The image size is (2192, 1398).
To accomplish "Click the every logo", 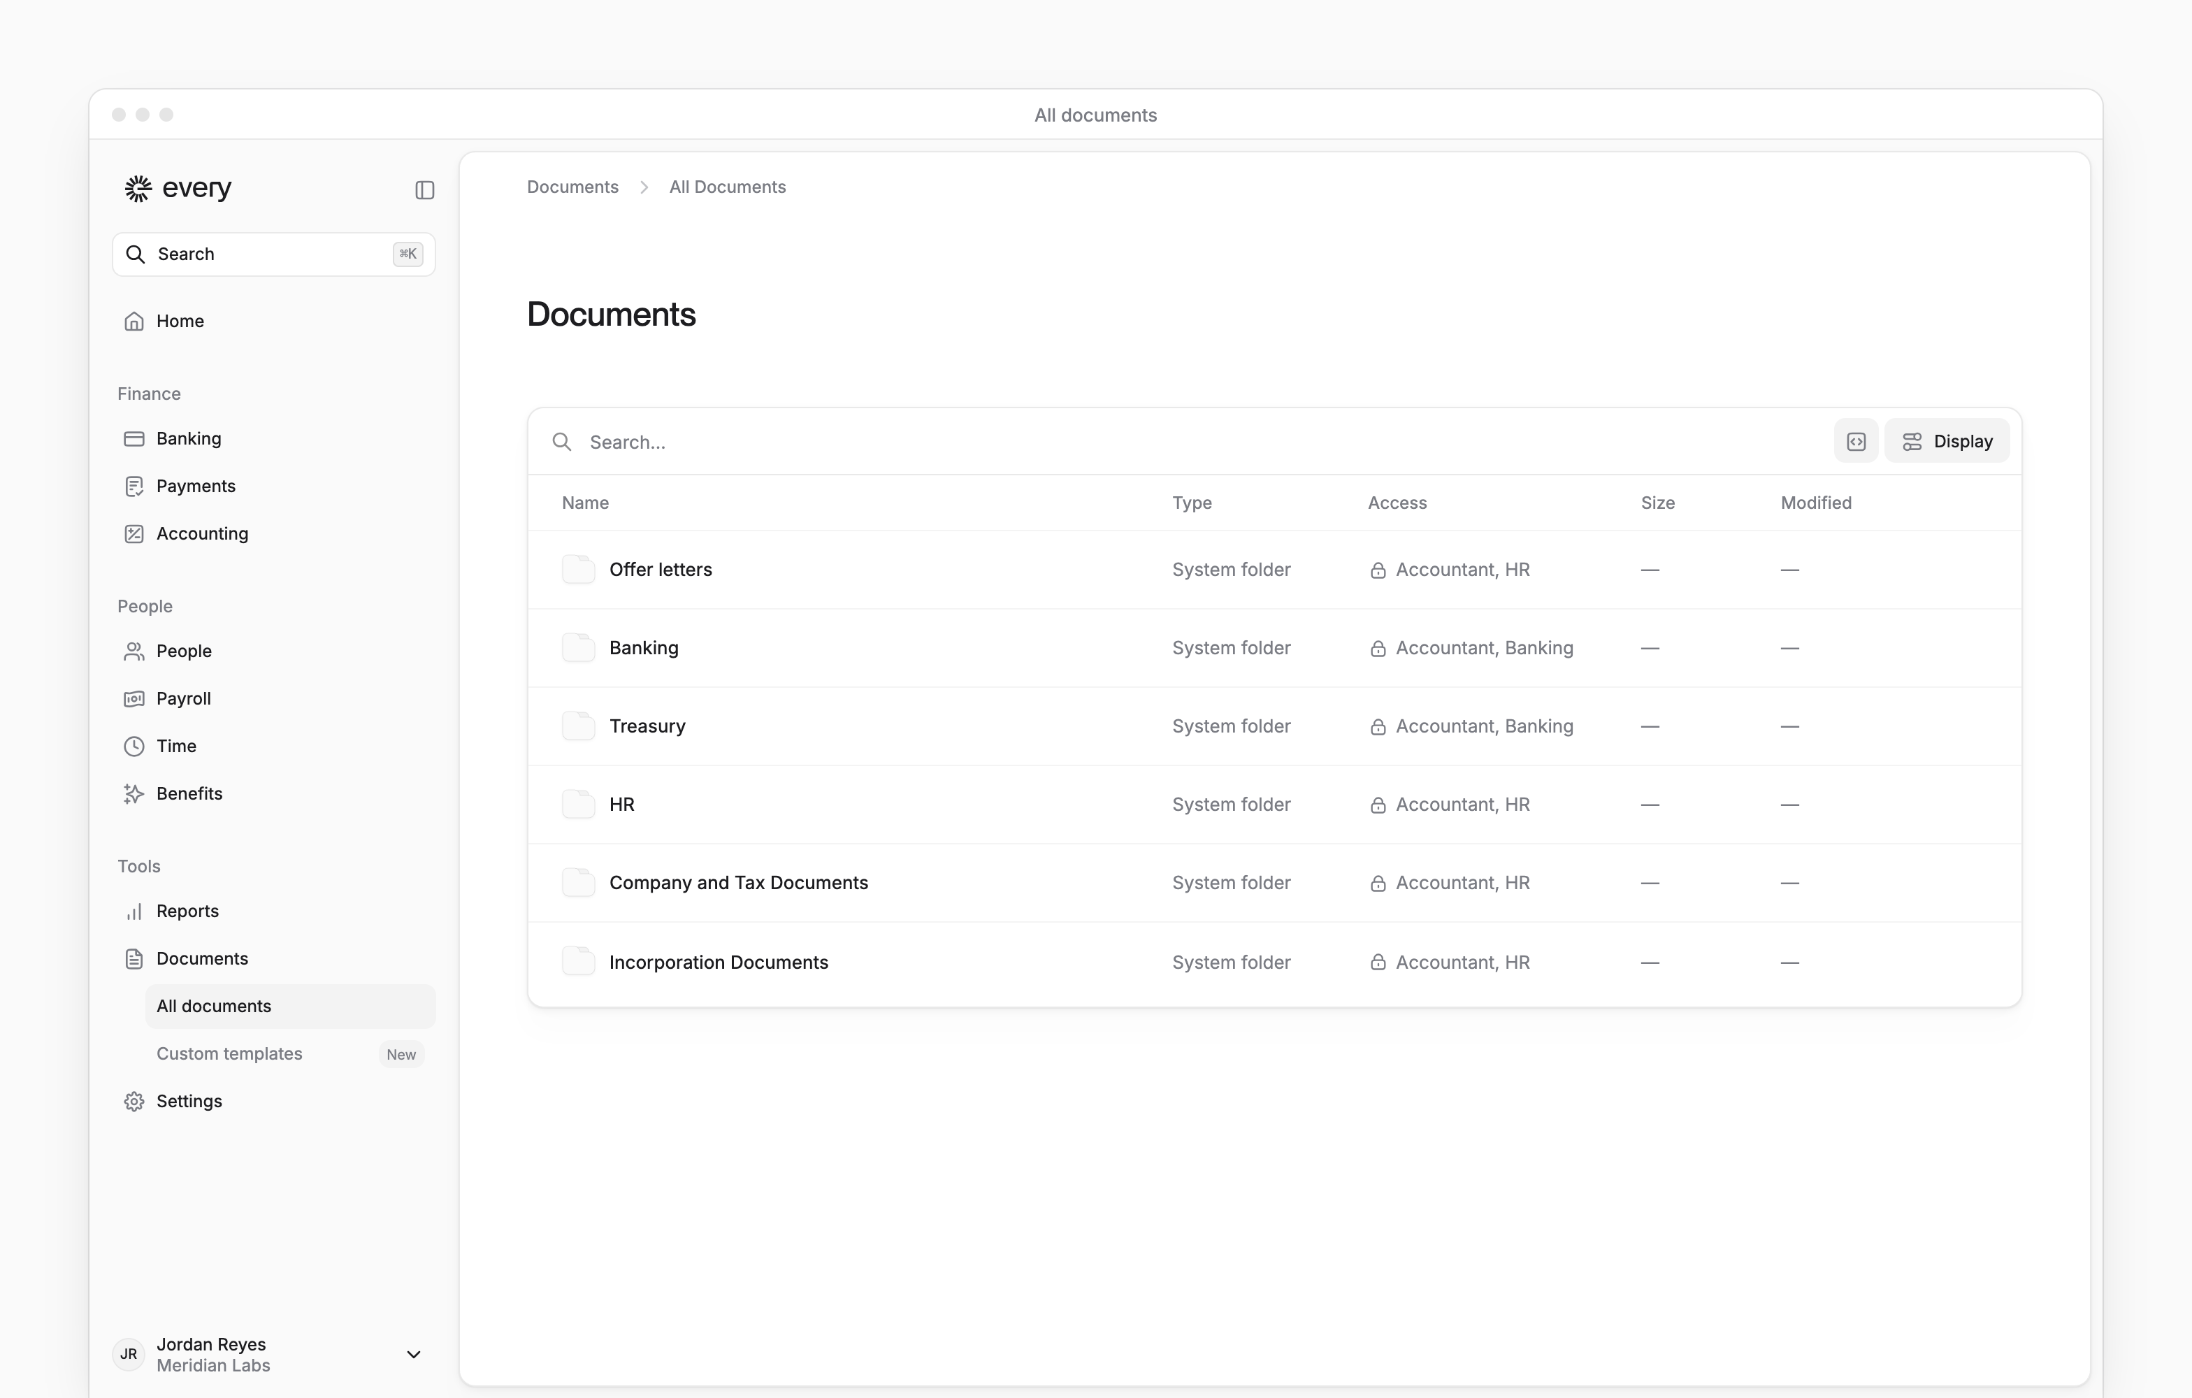I will coord(178,187).
